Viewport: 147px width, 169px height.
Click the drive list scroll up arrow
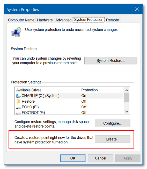[x=127, y=90]
